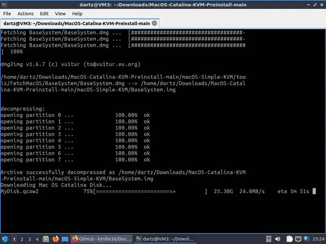The image size is (326, 244).
Task: Open the network status tray icon
Action: 298,239
